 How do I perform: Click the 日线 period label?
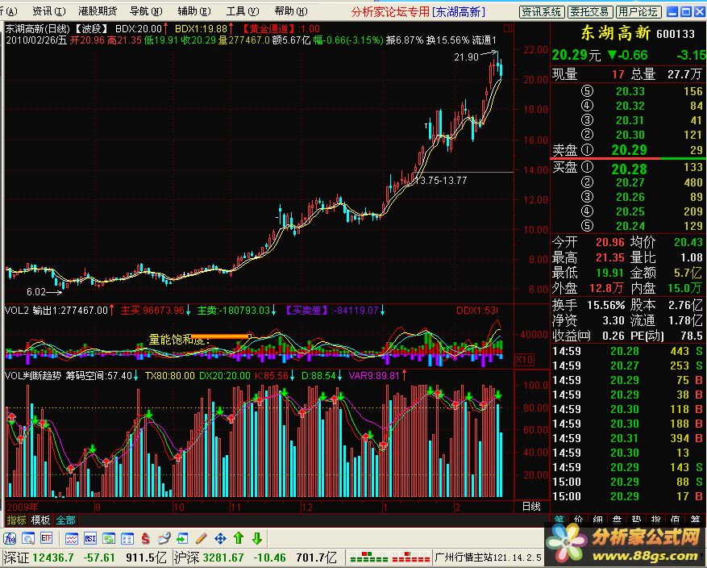531,506
